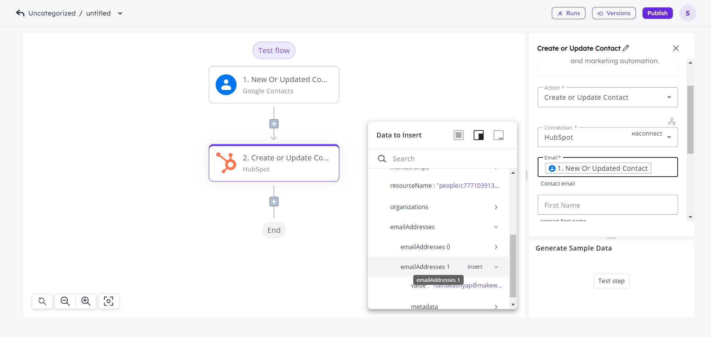Click the search magnifier icon
Image resolution: width=711 pixels, height=337 pixels.
382,159
